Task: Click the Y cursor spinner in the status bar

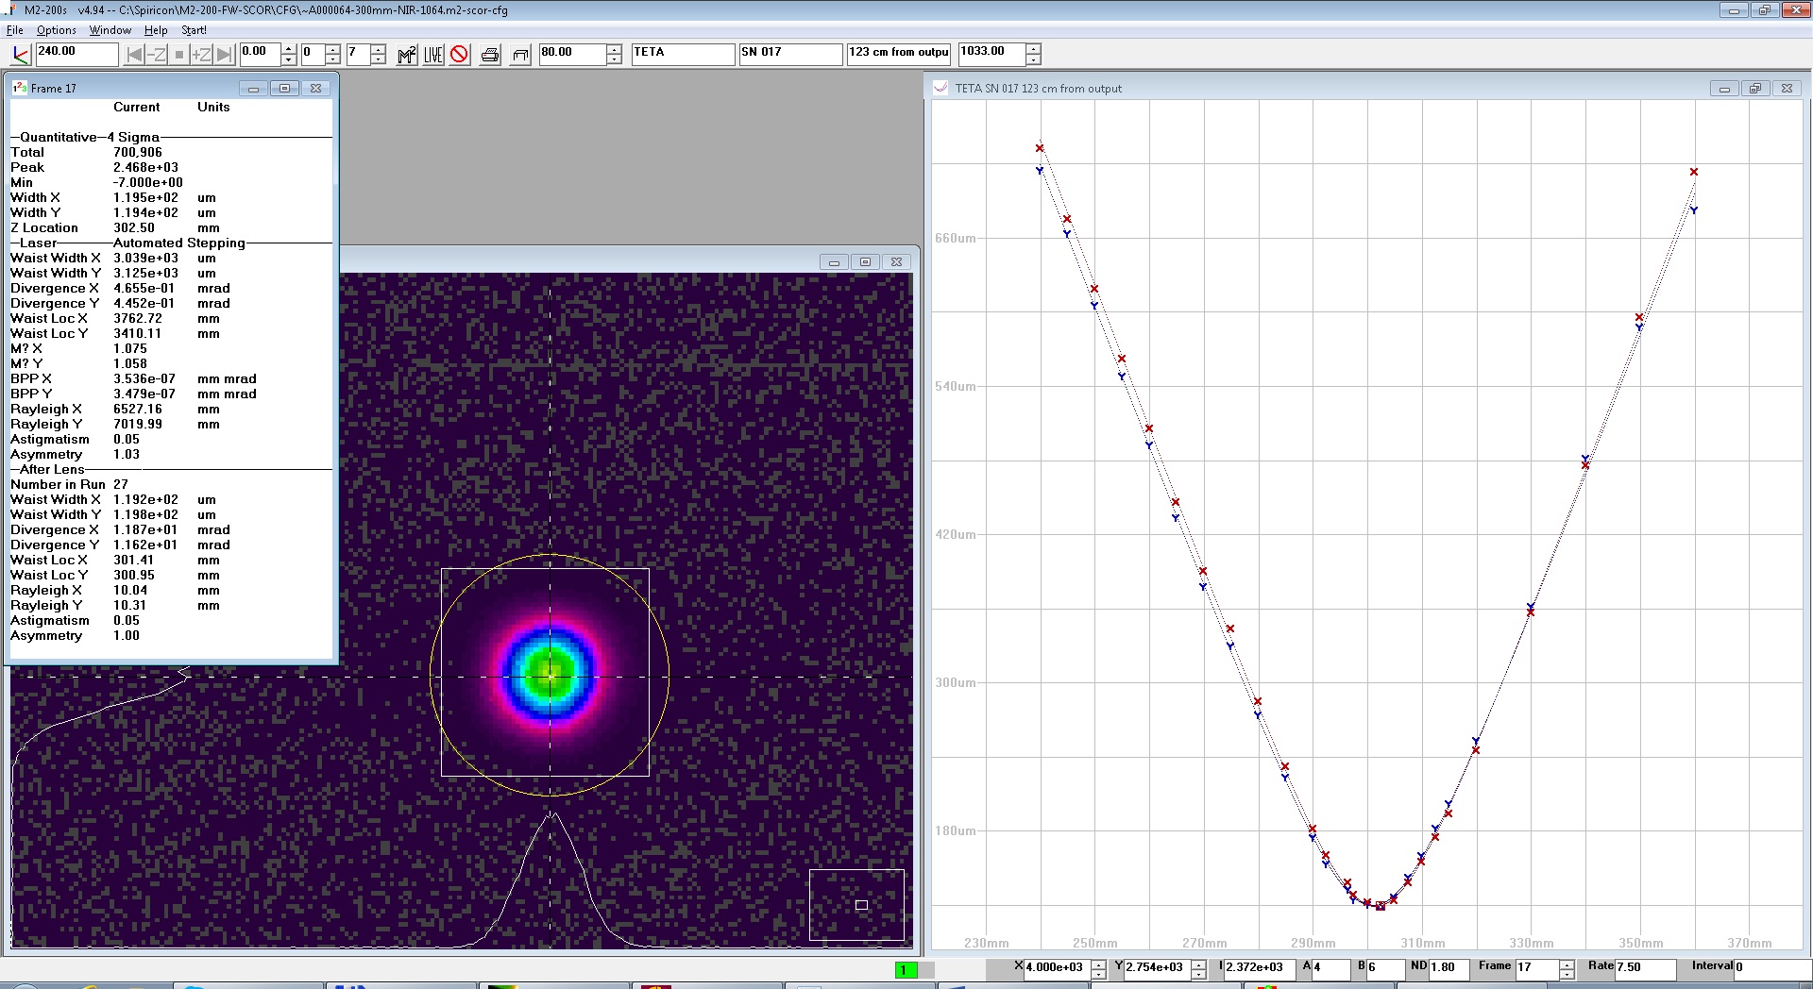Action: coord(1198,969)
